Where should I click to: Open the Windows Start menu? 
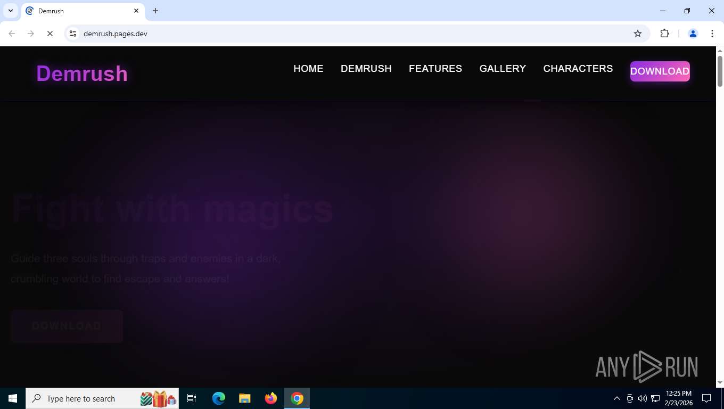pyautogui.click(x=13, y=398)
